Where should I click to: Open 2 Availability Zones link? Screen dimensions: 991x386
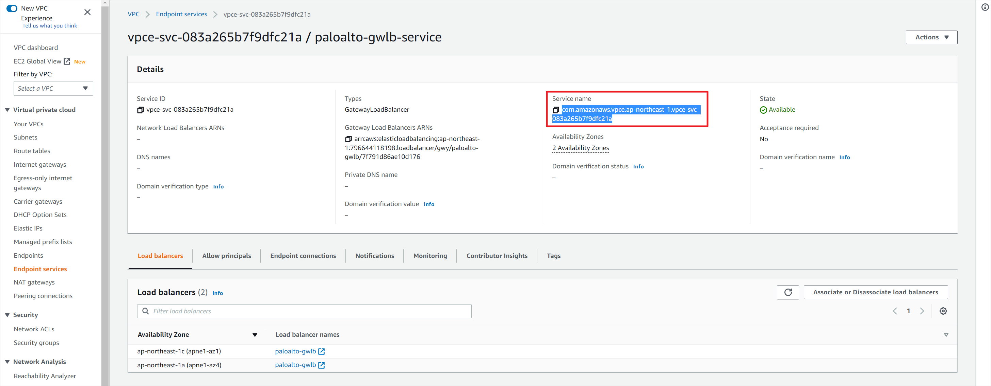581,148
